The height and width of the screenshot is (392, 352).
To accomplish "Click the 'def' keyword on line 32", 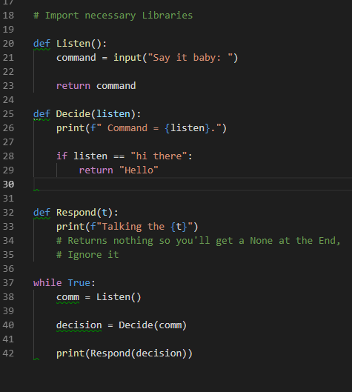I will [41, 213].
